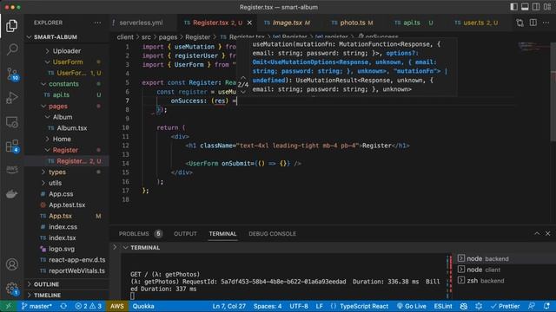Open the Explorer view in activity bar

pos(11,26)
